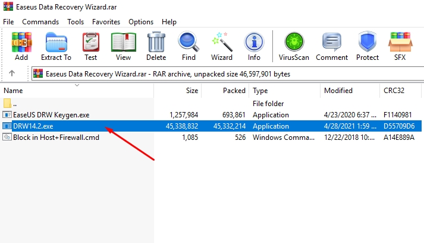Click size value 45,338,832
The width and height of the screenshot is (424, 243).
(182, 126)
